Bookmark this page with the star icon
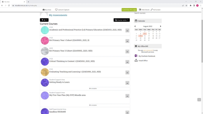Viewport: 203px width, 114px height. (186, 5)
